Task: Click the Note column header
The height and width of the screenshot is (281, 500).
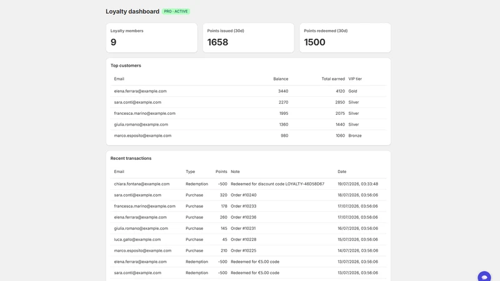Action: 236,172
